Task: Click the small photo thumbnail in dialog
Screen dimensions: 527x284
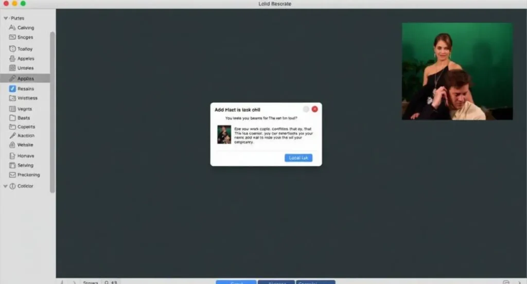Action: coord(224,134)
